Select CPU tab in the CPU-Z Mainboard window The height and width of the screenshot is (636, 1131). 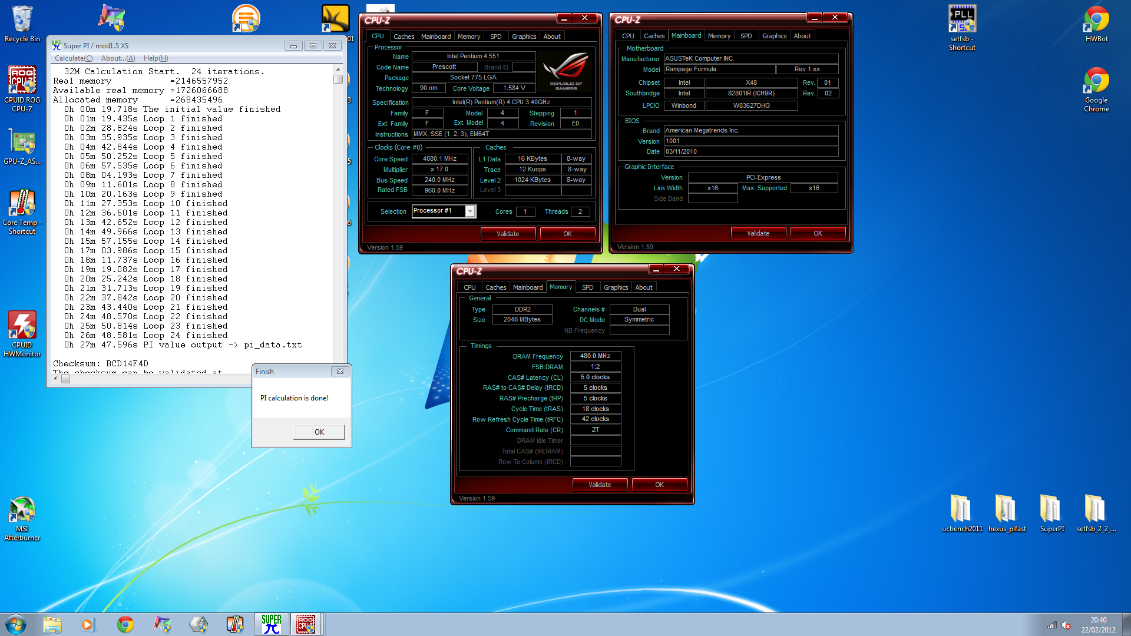click(x=628, y=36)
